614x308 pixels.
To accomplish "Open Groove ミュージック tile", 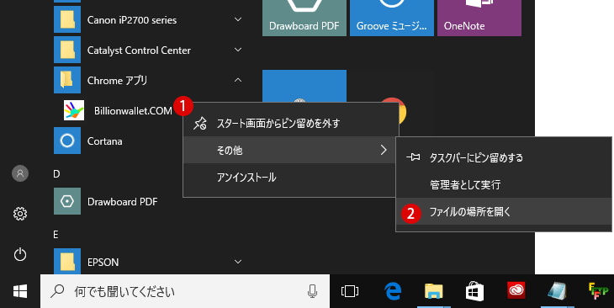I will 392,18.
